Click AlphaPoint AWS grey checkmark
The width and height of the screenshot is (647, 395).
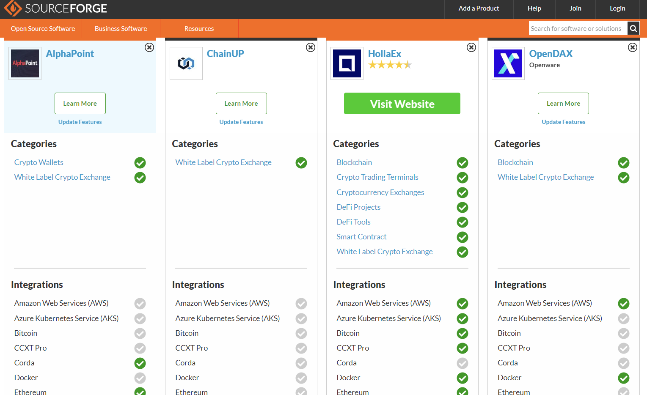click(140, 304)
